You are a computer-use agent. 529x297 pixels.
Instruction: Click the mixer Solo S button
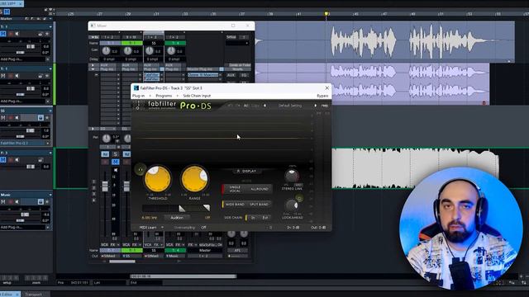tap(116, 154)
